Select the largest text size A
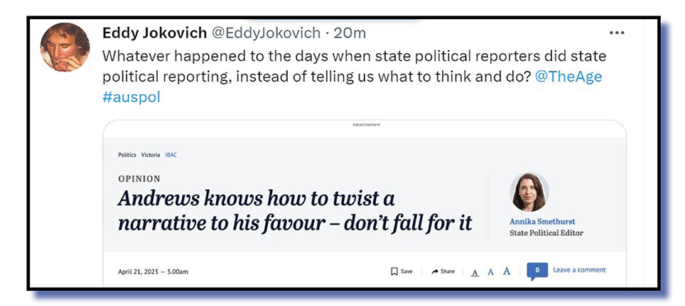The width and height of the screenshot is (685, 306). pos(507,271)
